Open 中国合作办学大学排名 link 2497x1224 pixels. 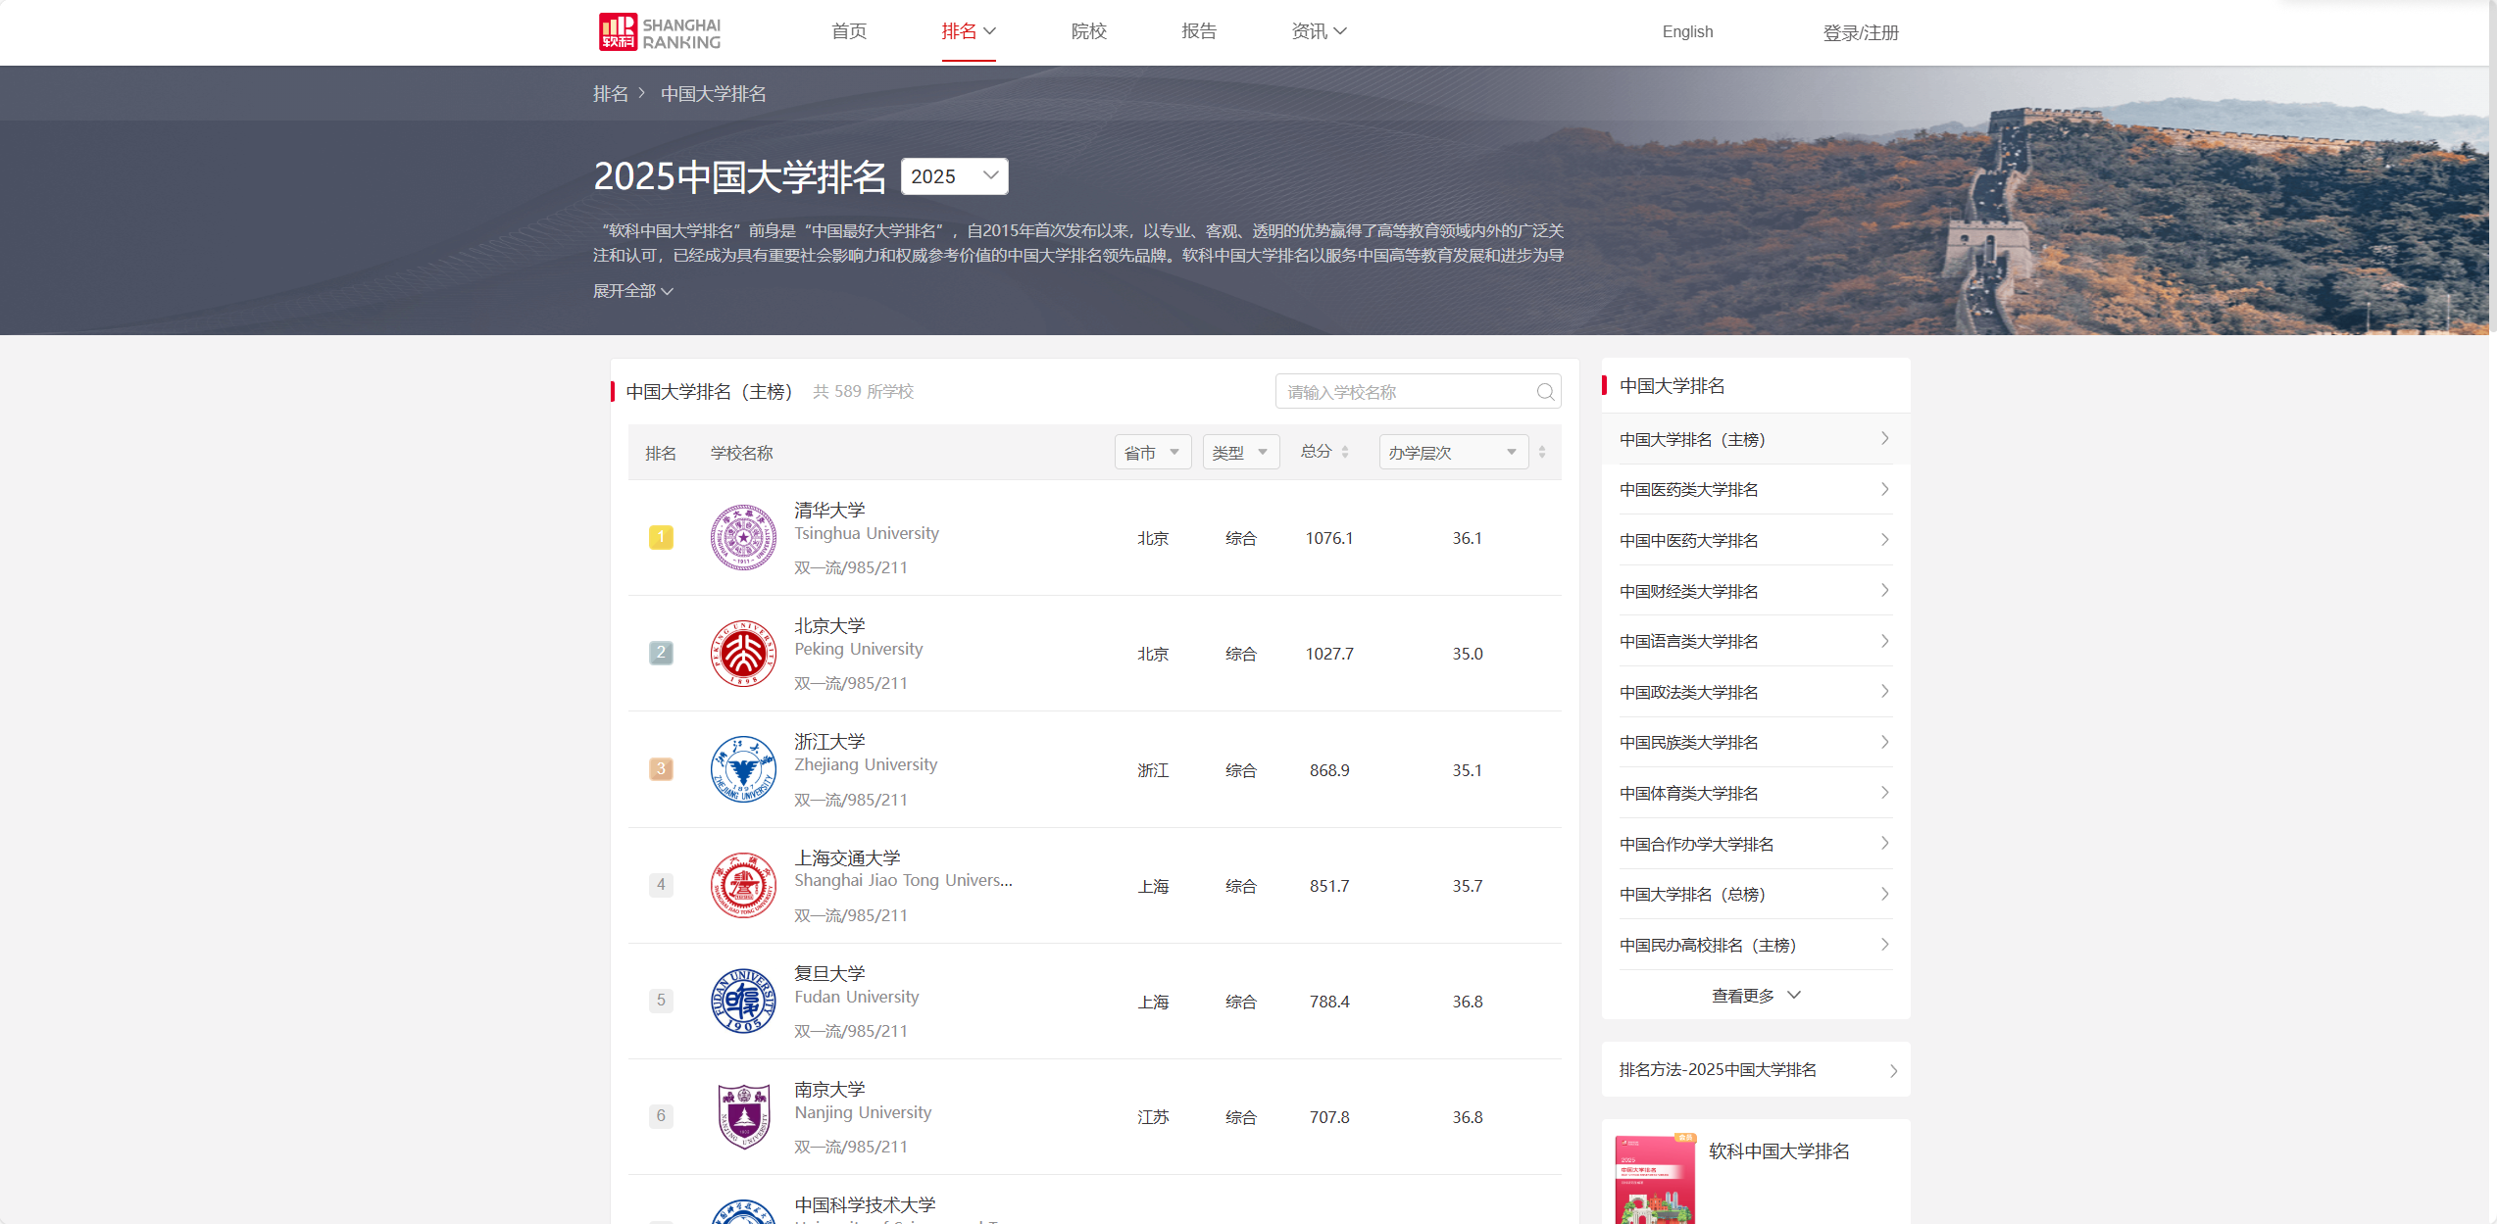[1696, 844]
